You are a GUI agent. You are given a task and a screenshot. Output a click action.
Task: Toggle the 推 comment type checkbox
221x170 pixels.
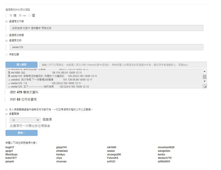pyautogui.click(x=11, y=16)
